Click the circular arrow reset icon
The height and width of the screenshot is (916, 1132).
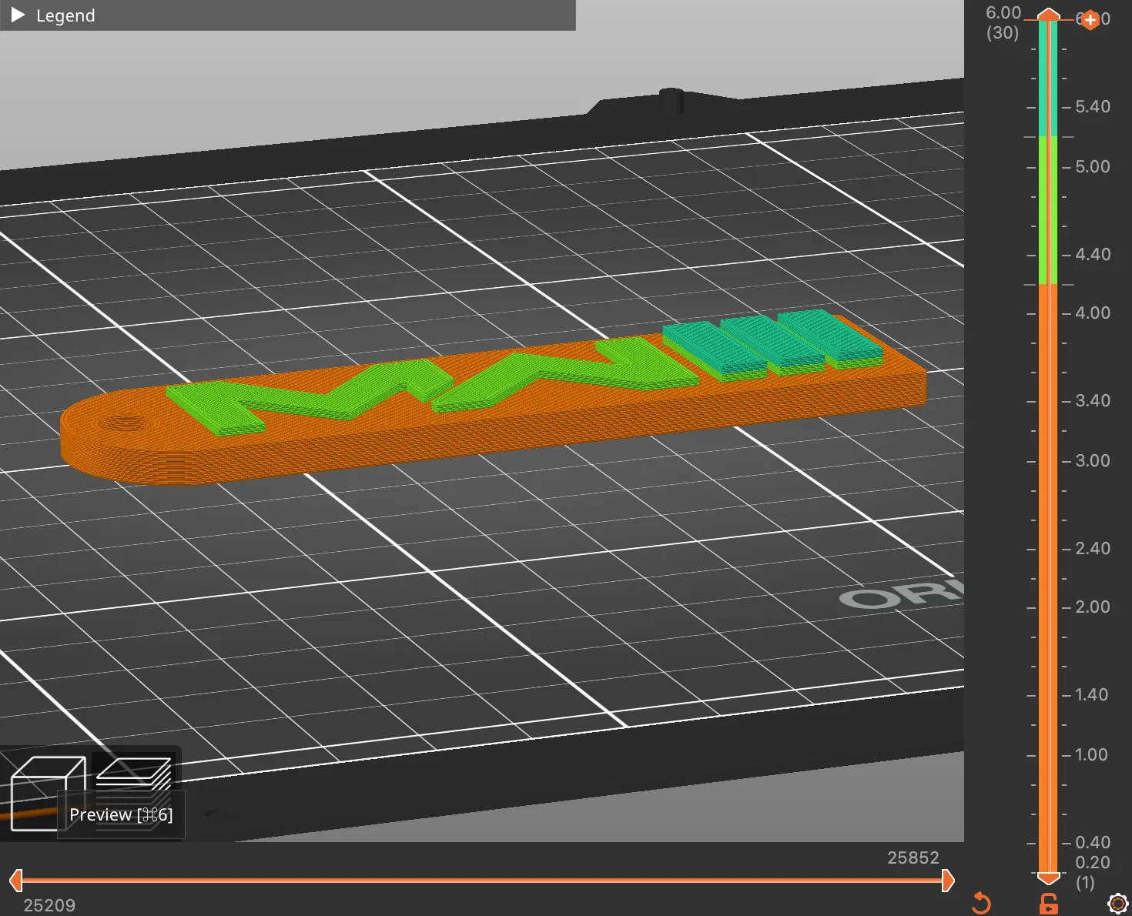click(981, 902)
